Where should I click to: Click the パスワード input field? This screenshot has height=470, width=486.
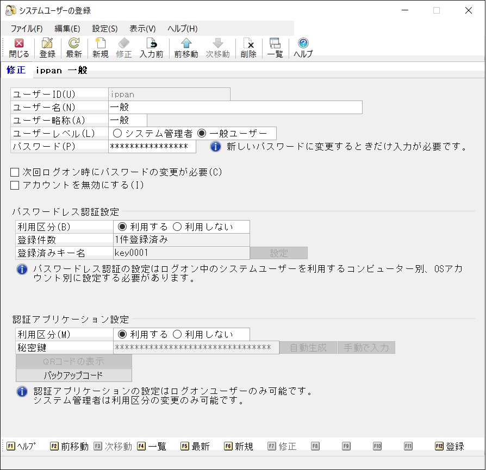pyautogui.click(x=152, y=146)
